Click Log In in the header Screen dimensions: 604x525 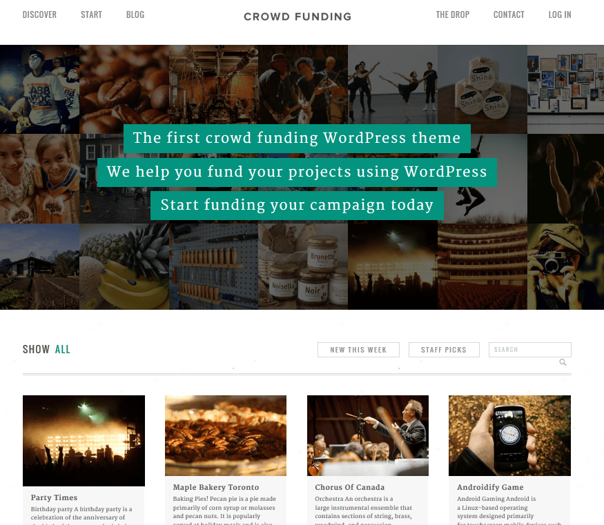tap(560, 14)
